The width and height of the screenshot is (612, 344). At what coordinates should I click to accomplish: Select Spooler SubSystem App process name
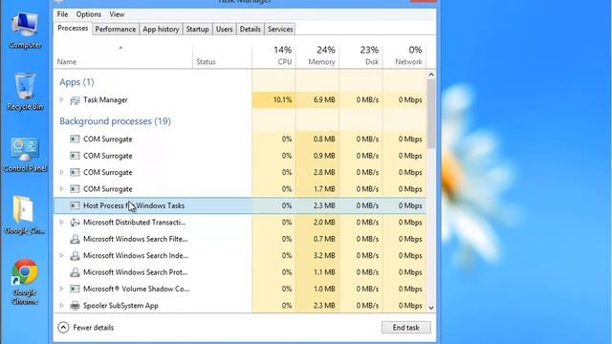pyautogui.click(x=120, y=306)
